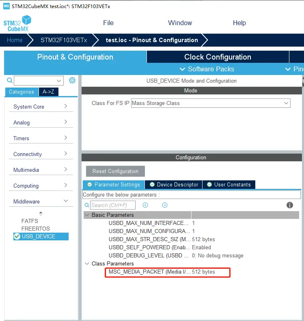Click the category search magnifier icon
Image resolution: width=304 pixels, height=321 pixels.
tap(10, 80)
